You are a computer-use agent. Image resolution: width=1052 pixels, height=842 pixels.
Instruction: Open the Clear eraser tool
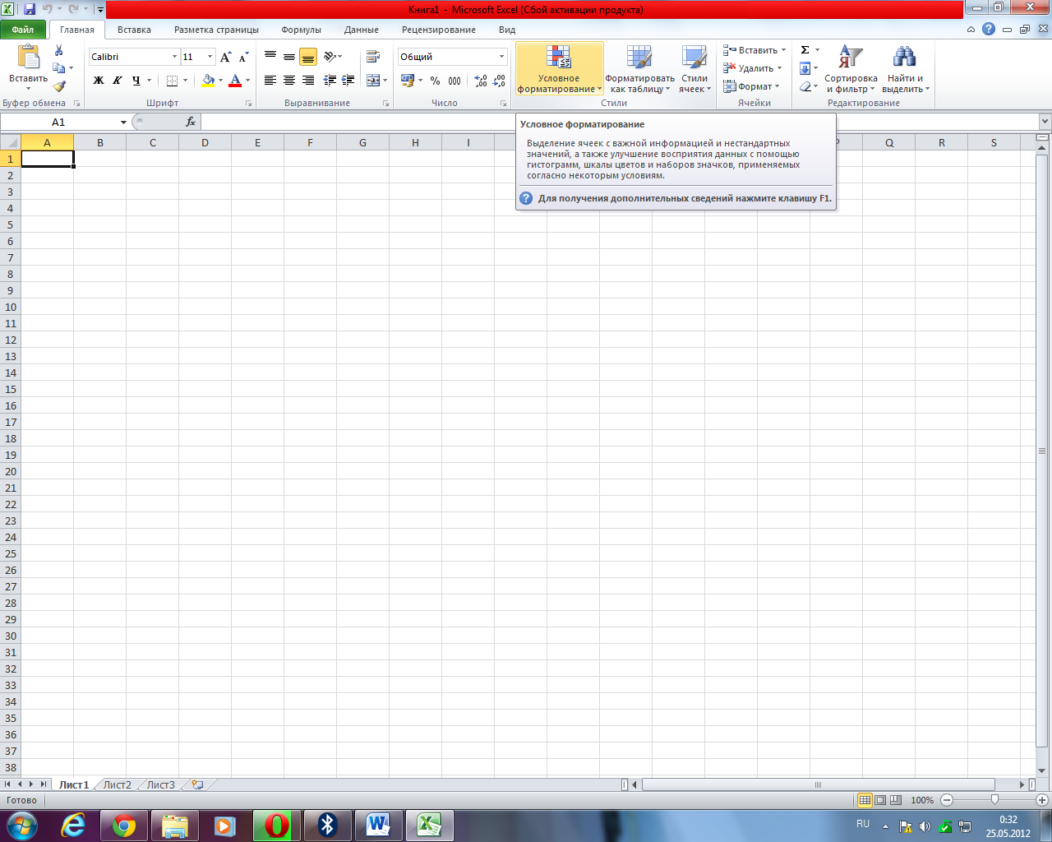pyautogui.click(x=805, y=86)
